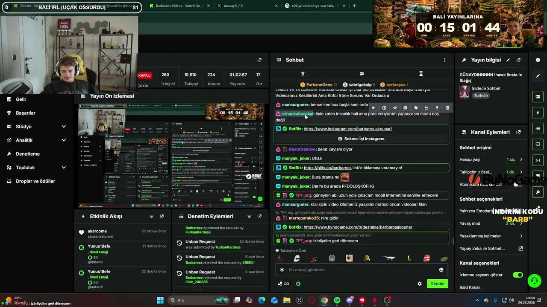Delete the hovered message with trash icon

447,108
